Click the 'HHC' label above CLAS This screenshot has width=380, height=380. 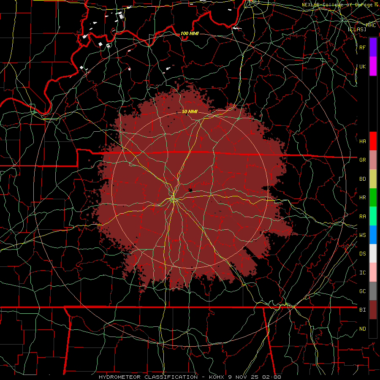coord(371,25)
